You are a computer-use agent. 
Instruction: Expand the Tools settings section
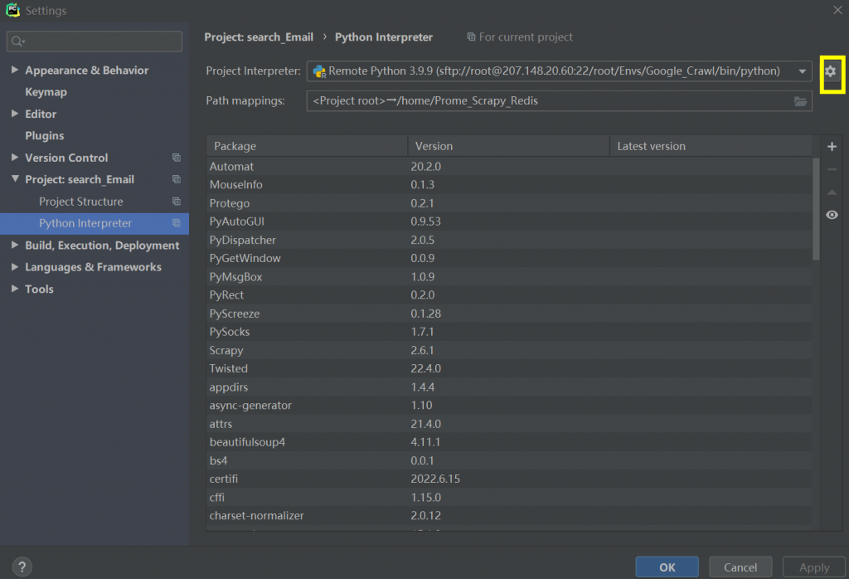(x=15, y=289)
